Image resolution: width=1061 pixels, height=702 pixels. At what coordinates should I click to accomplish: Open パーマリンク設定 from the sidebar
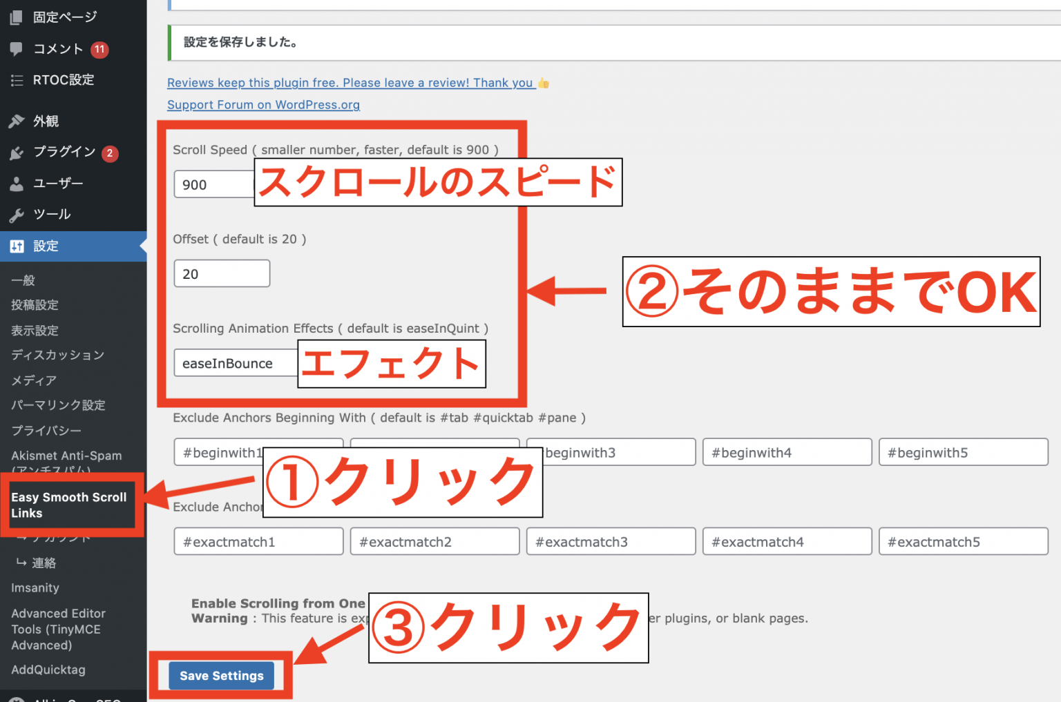pyautogui.click(x=58, y=405)
